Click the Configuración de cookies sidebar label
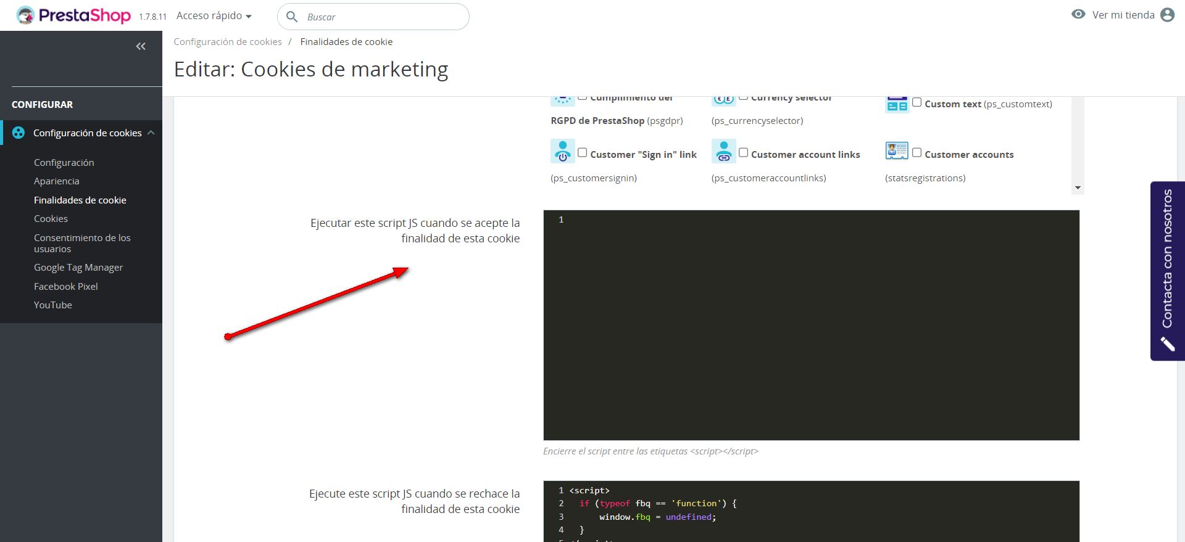The width and height of the screenshot is (1185, 542). pyautogui.click(x=88, y=133)
